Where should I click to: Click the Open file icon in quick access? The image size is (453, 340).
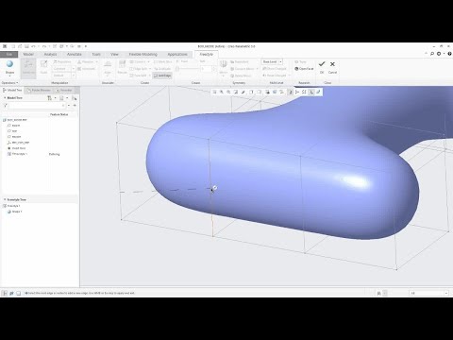pyautogui.click(x=20, y=46)
